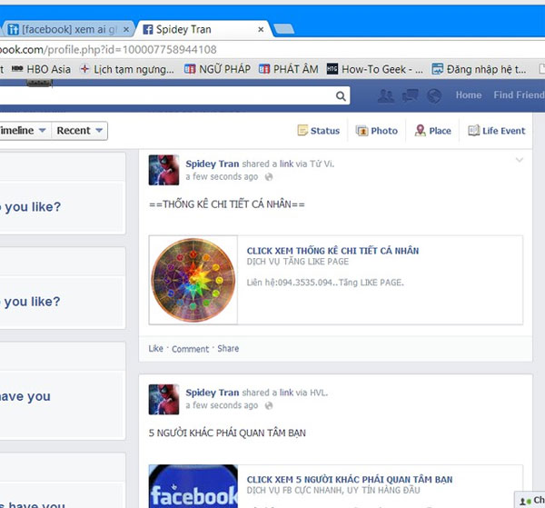Viewport: 545px width, 508px height.
Task: Click Spidey Tran avatar on Tử Vi post
Action: click(x=163, y=170)
